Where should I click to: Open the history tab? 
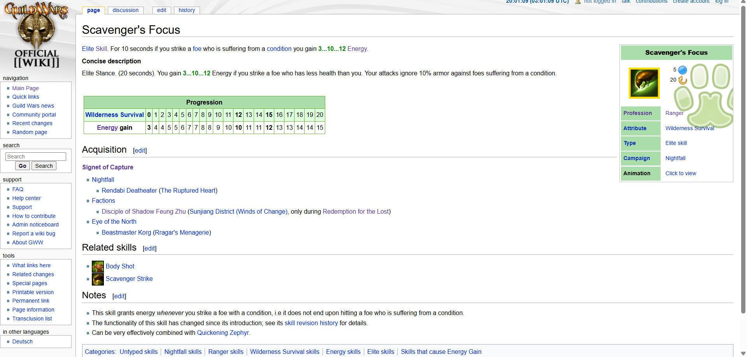coord(187,10)
